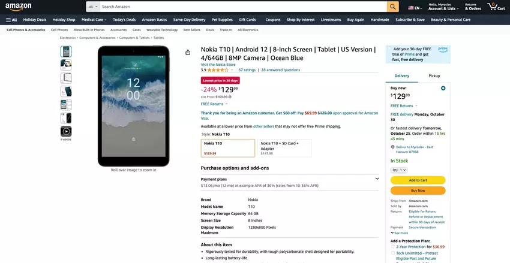
Task: Play the product videos thumbnail
Action: coord(66,131)
